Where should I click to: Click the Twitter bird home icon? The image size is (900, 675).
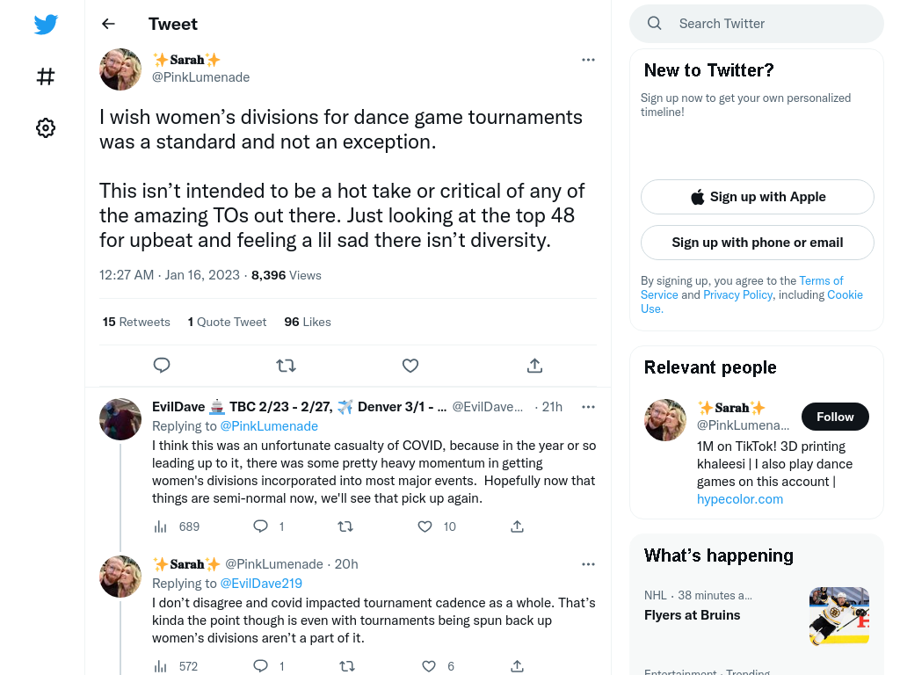pyautogui.click(x=46, y=24)
